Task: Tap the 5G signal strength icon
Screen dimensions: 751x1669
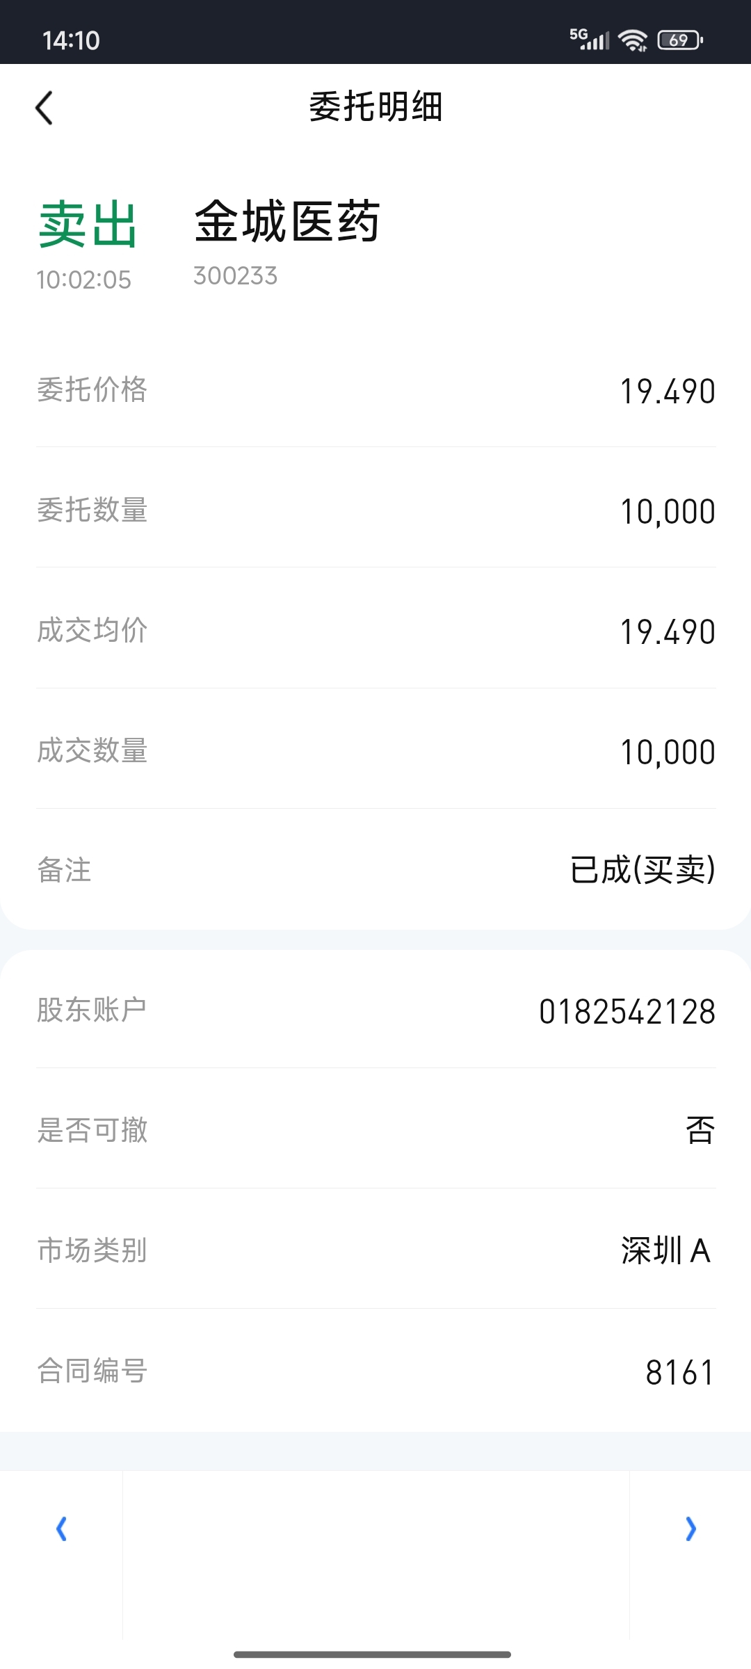Action: pos(589,39)
